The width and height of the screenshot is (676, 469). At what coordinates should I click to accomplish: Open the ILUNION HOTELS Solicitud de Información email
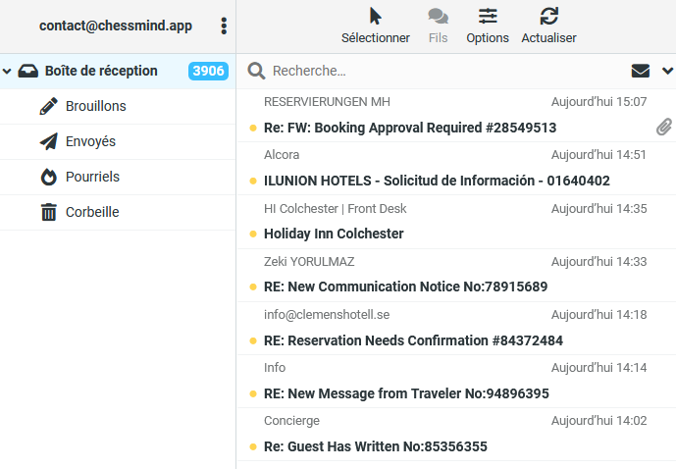click(x=437, y=182)
